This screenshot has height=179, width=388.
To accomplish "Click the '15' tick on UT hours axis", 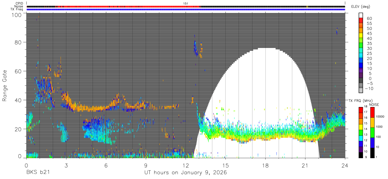I will [226, 165].
